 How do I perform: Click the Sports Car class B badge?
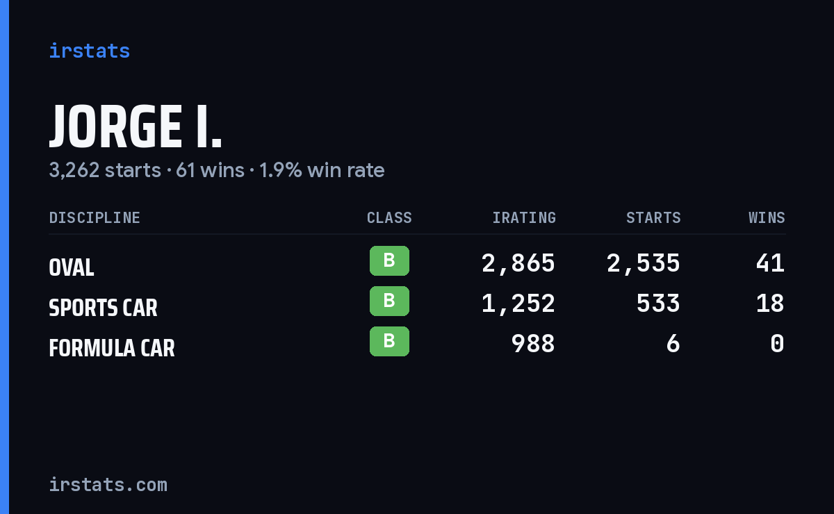click(389, 301)
